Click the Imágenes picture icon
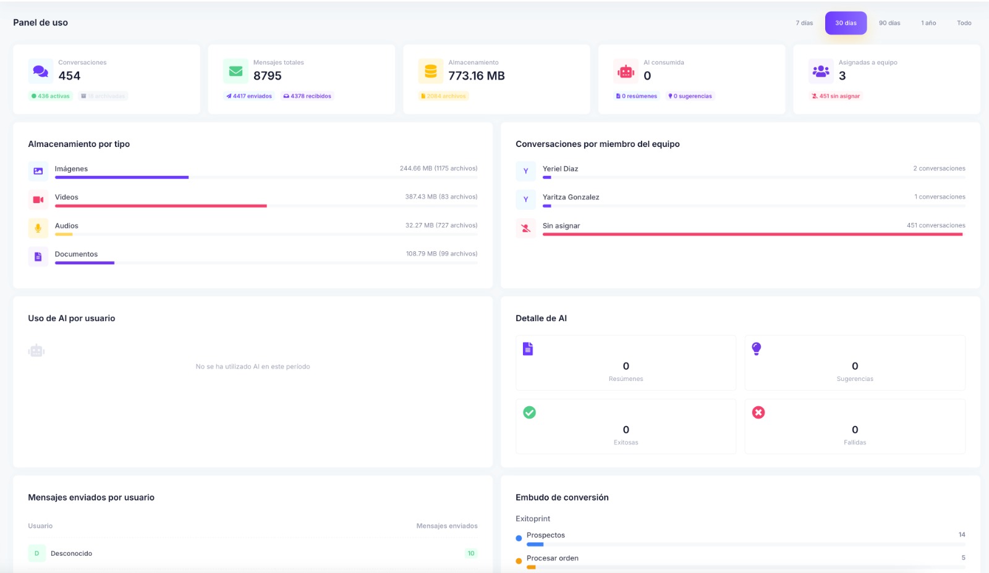Image resolution: width=989 pixels, height=573 pixels. point(38,171)
